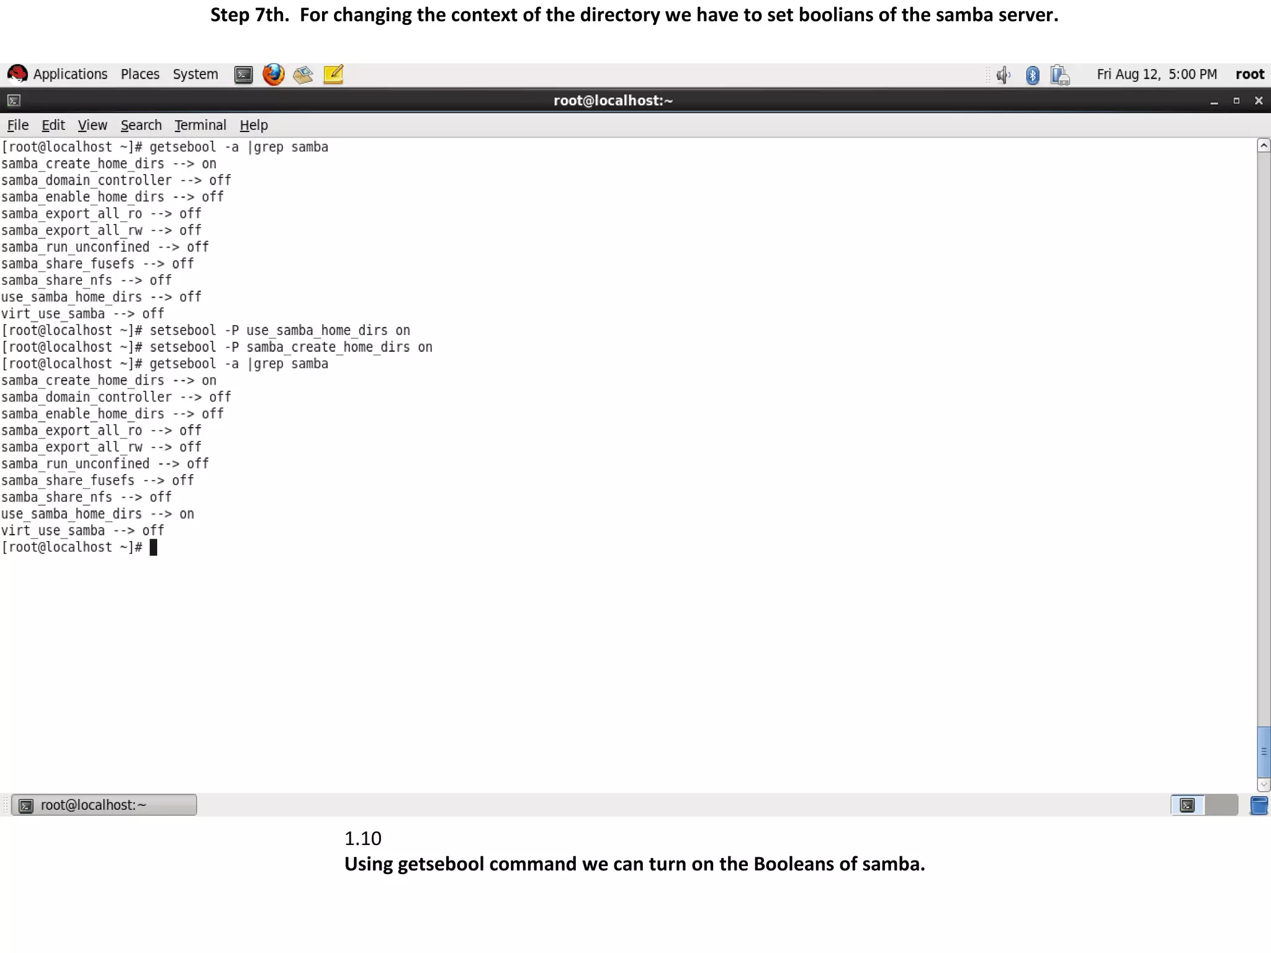Image resolution: width=1271 pixels, height=953 pixels.
Task: Switch to second workspace in pager
Action: coord(1221,805)
